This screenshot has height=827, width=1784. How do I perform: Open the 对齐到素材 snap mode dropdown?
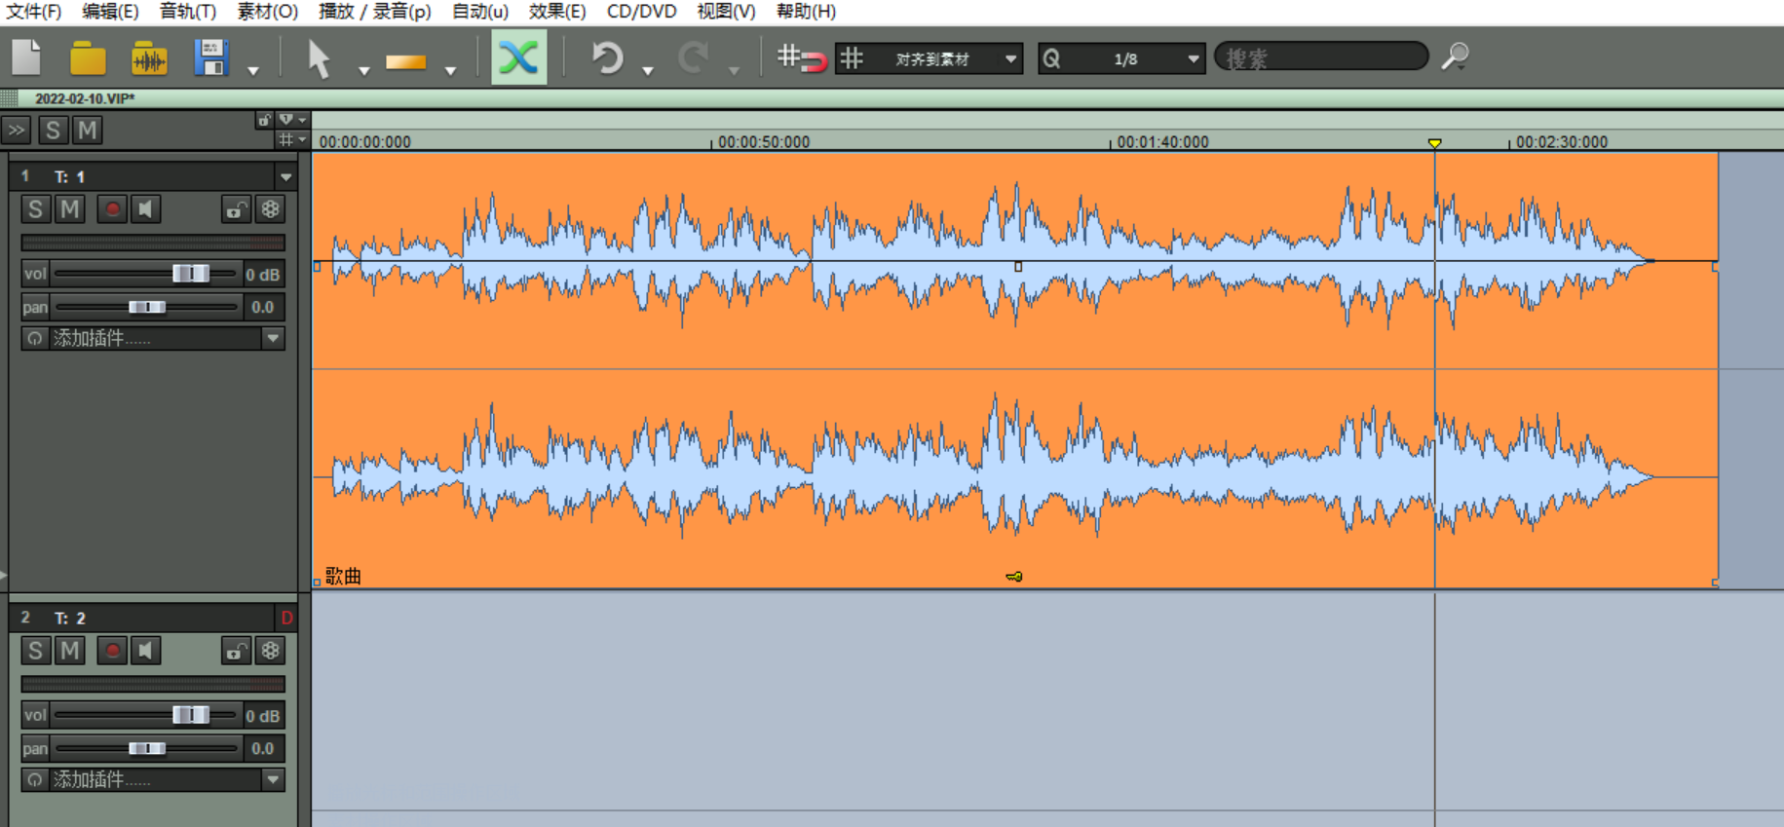(1010, 58)
